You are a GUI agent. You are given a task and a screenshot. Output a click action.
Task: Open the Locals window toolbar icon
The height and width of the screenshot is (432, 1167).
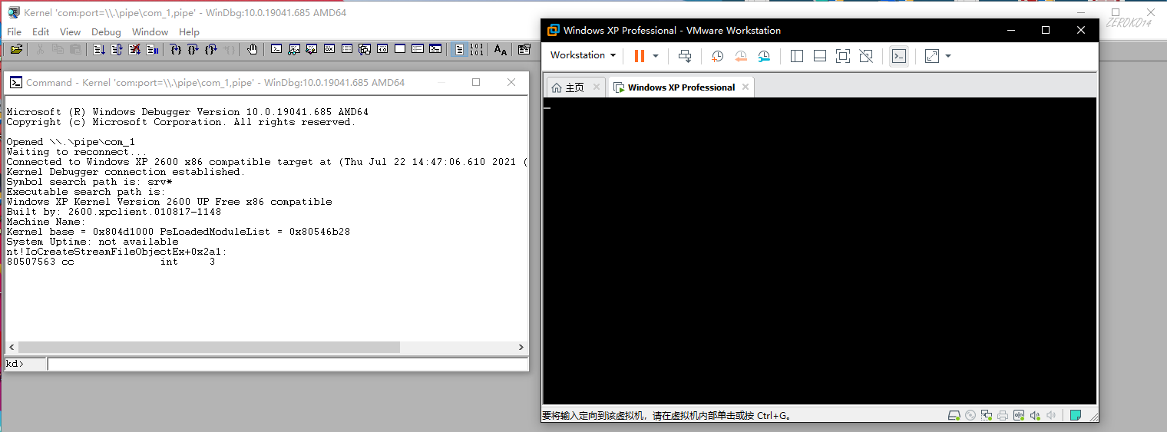pos(311,49)
